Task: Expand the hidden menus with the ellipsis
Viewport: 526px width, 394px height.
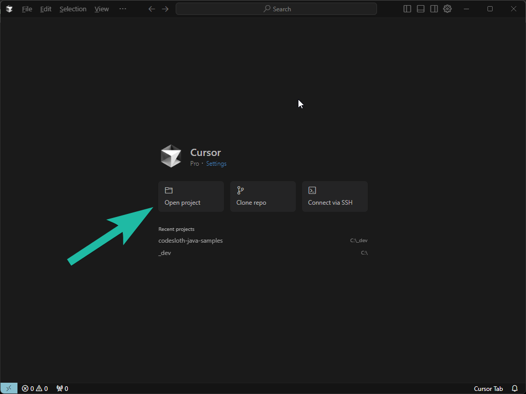Action: click(x=123, y=9)
